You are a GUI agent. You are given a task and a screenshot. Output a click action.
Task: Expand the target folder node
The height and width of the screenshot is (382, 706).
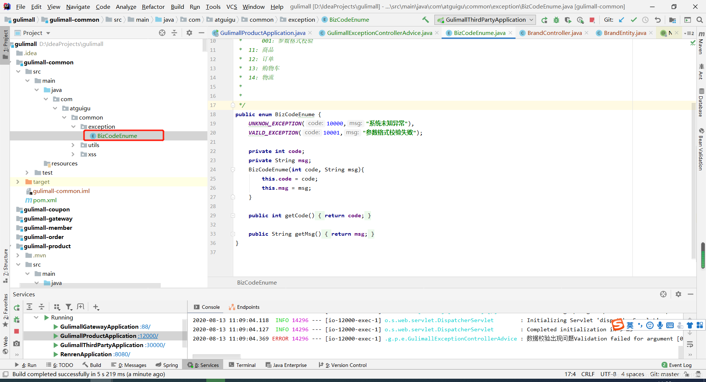click(18, 182)
